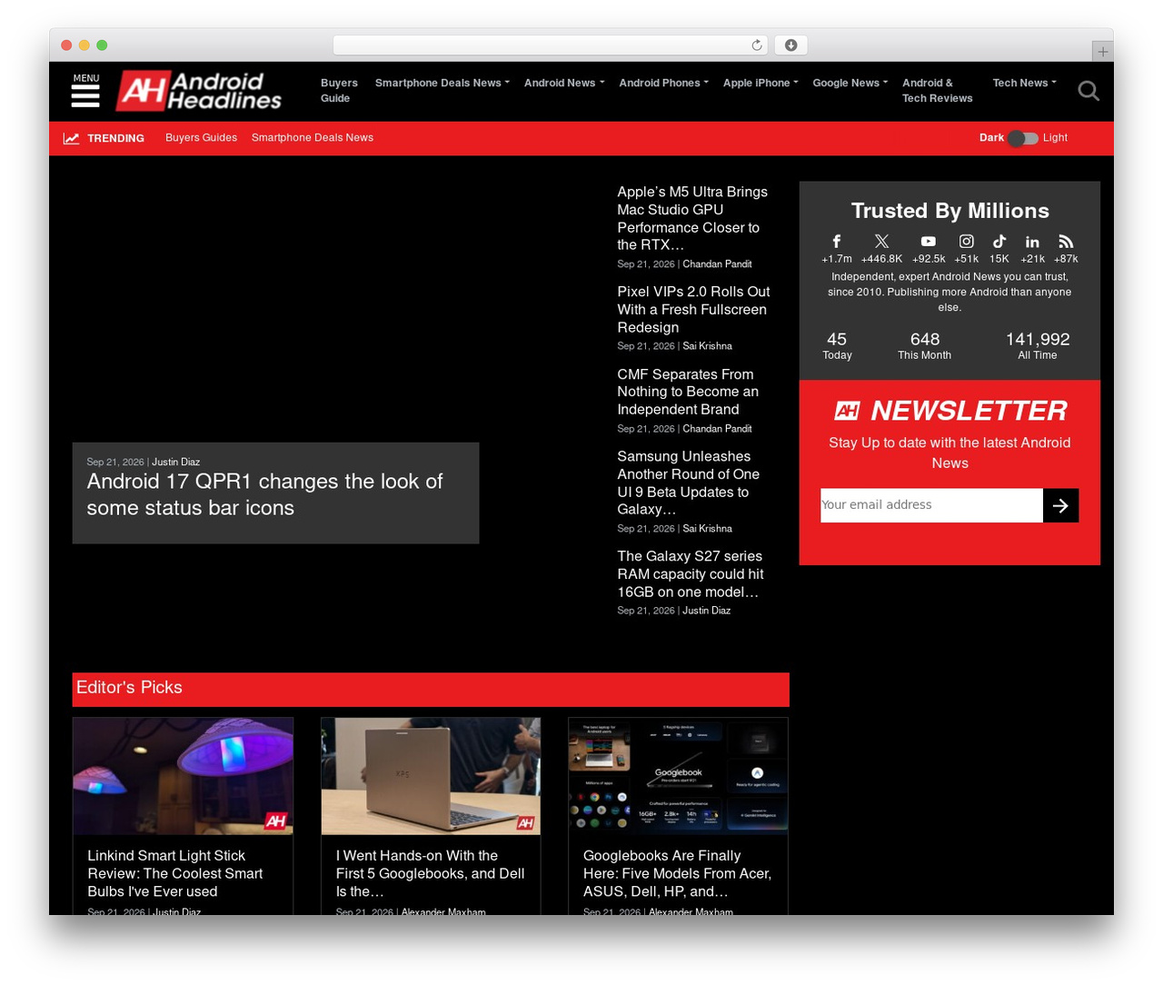
Task: Click the '45' Today count
Action: [x=837, y=339]
